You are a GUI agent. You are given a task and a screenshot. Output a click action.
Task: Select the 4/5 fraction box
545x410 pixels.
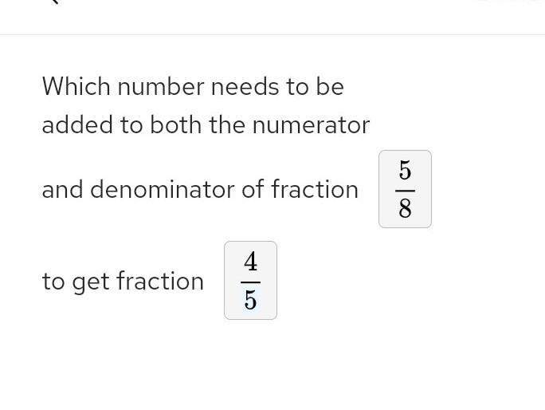click(x=251, y=280)
